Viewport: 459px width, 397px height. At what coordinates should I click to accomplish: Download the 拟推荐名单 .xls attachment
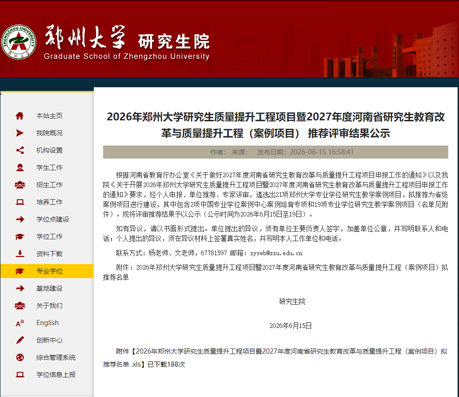275,357
